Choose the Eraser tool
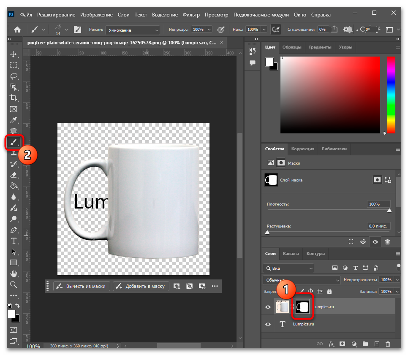This screenshot has height=355, width=408. tap(14, 175)
